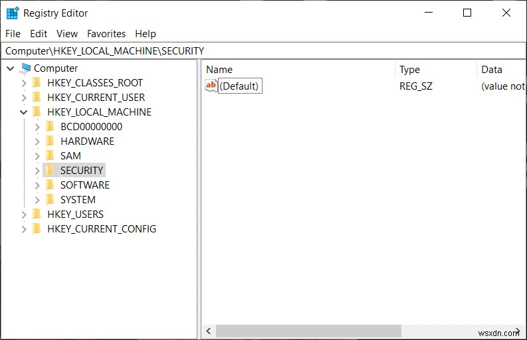The width and height of the screenshot is (527, 340).
Task: Open the Edit menu
Action: [39, 34]
